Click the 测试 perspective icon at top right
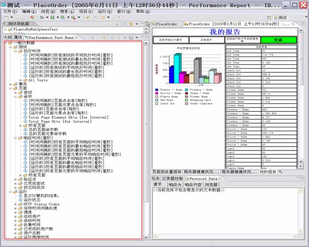309x247 pixels. coord(275,17)
